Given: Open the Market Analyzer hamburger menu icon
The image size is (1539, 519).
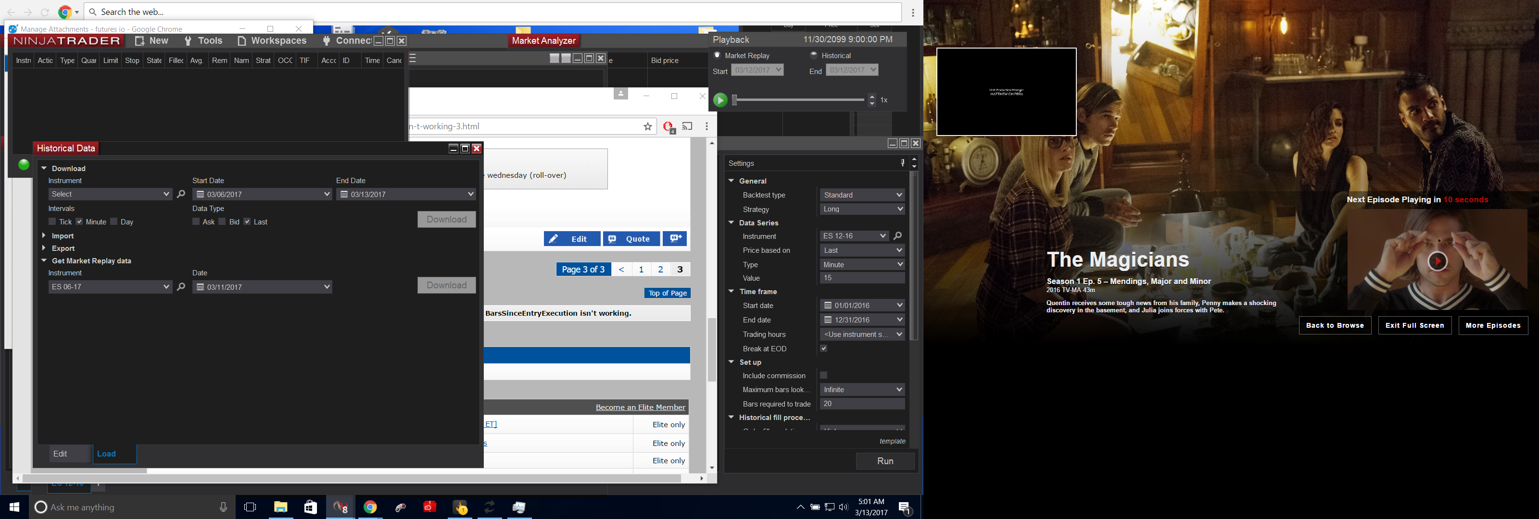Looking at the screenshot, I should tap(412, 58).
